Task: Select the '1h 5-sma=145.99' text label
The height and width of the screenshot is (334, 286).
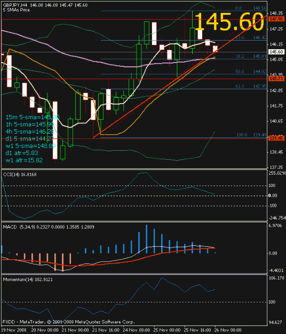Action: [x=30, y=125]
